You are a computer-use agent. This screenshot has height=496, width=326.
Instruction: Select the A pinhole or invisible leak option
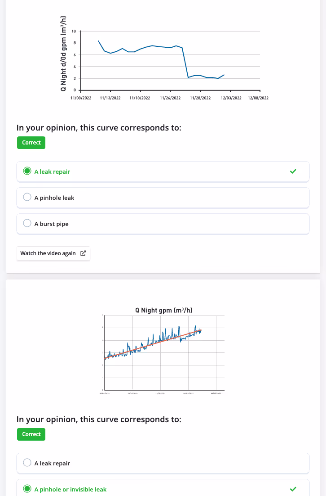pos(27,489)
